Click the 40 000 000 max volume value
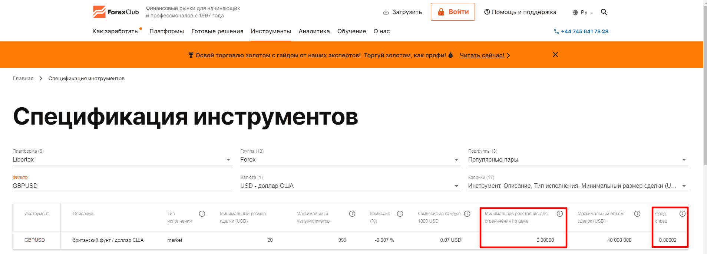707x254 pixels. [619, 240]
